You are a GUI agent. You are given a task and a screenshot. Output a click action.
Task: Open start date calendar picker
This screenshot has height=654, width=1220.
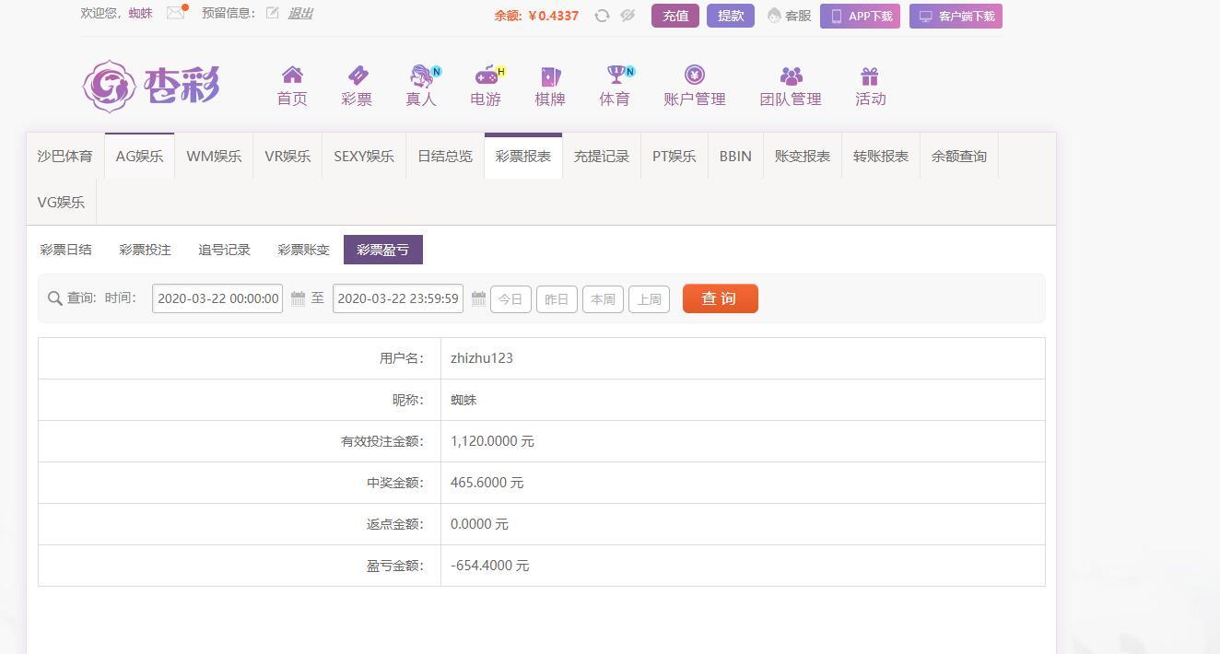coord(298,298)
